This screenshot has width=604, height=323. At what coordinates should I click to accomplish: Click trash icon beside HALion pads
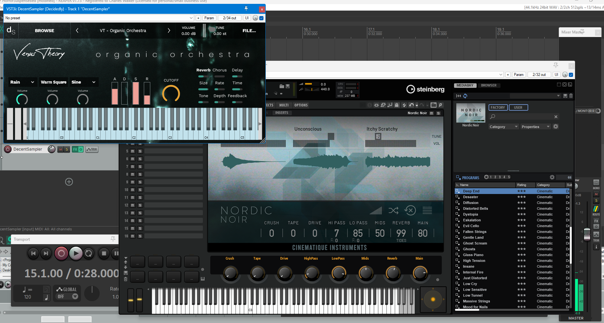[x=126, y=279]
